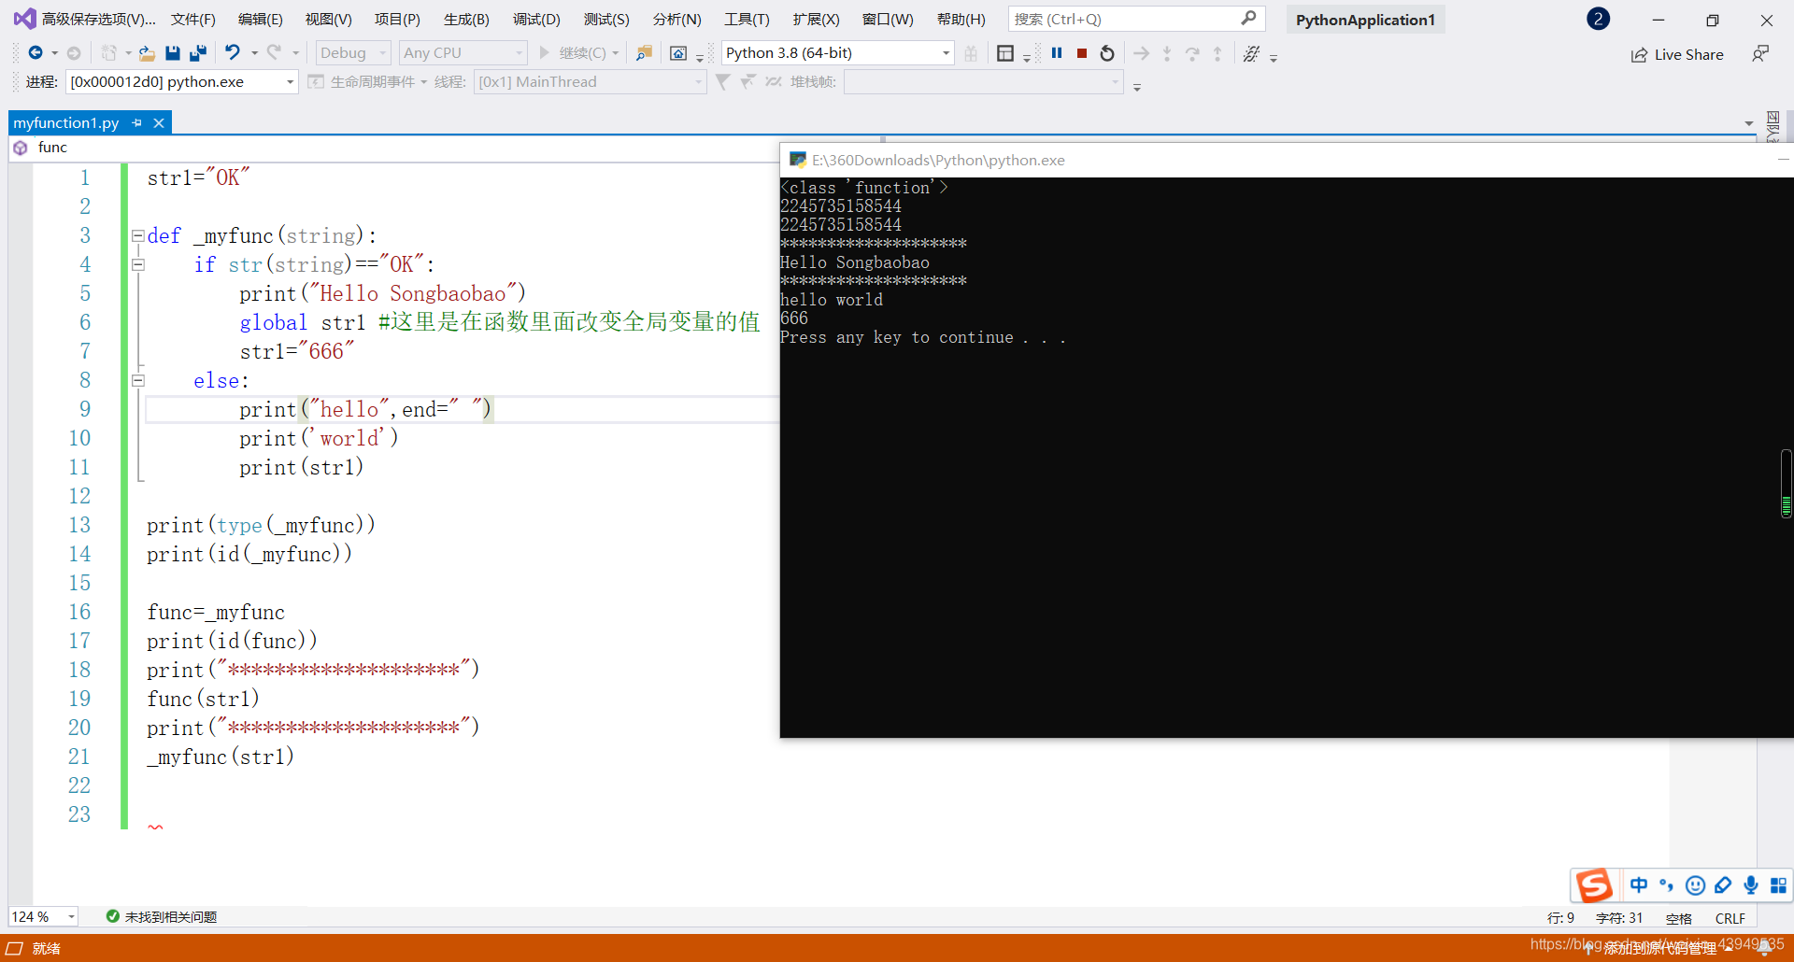
Task: Click the tab list overflow arrow above the editor
Action: 1748,123
